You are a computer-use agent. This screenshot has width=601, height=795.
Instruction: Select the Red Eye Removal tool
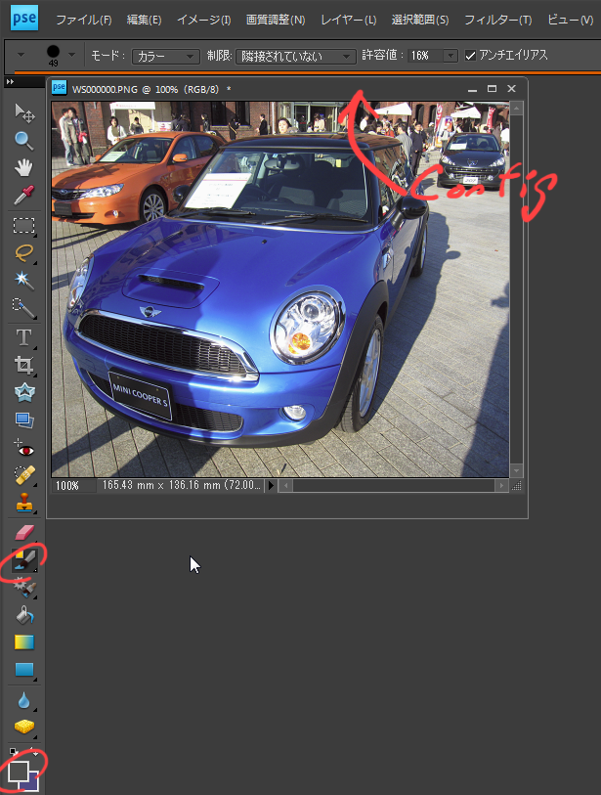[x=23, y=448]
